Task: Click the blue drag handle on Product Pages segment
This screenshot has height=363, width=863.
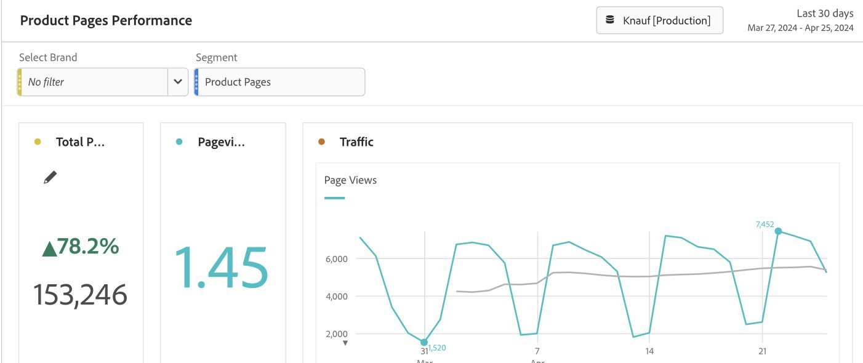Action: (x=196, y=82)
